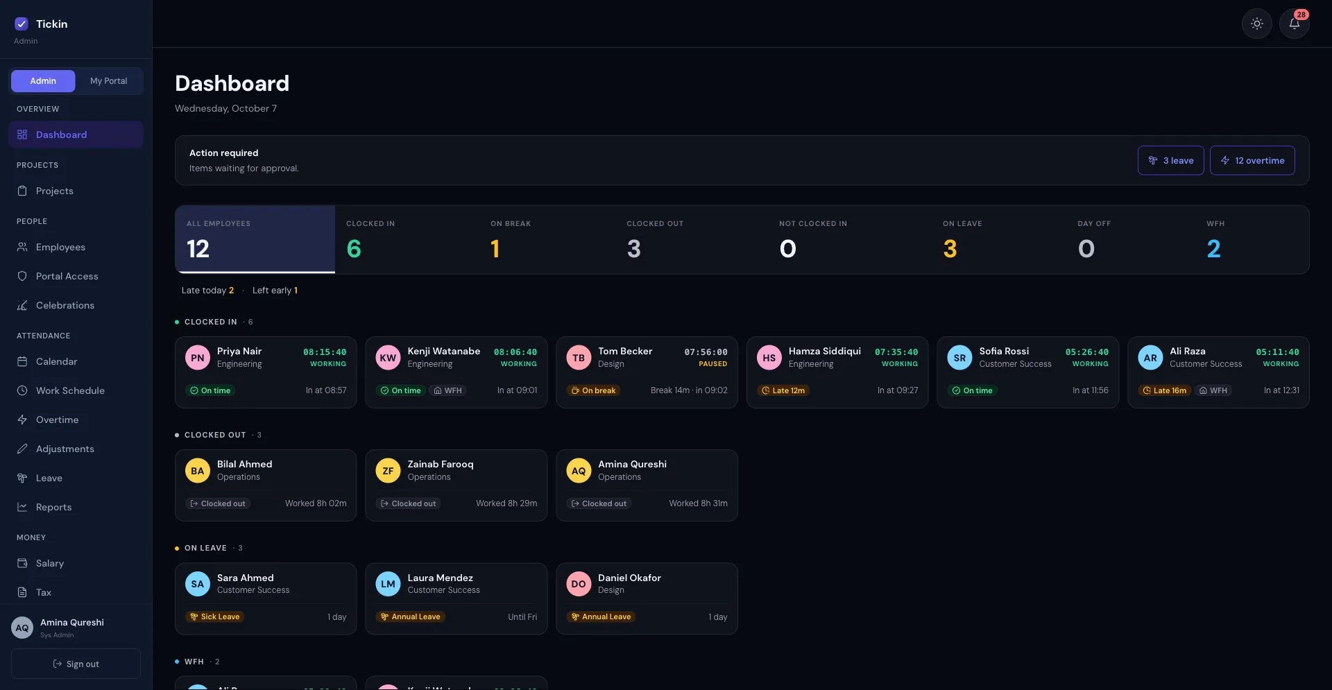Open Work Schedule clock icon

point(22,390)
